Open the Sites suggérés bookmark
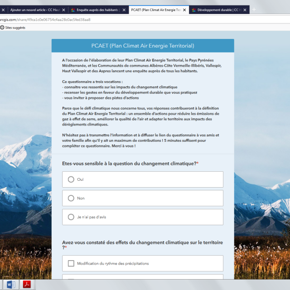The image size is (290, 290). click(15, 28)
